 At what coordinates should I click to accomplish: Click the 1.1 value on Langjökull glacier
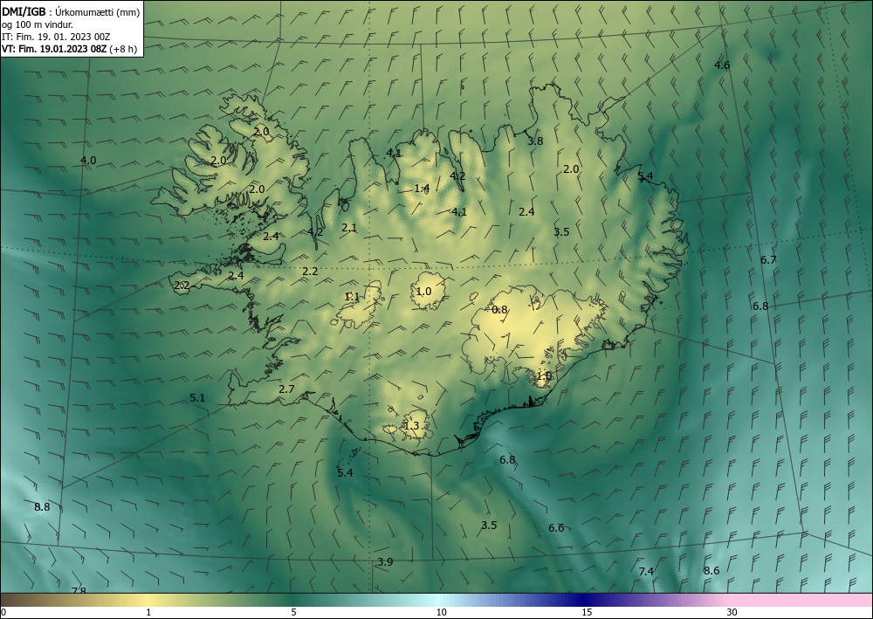[352, 297]
